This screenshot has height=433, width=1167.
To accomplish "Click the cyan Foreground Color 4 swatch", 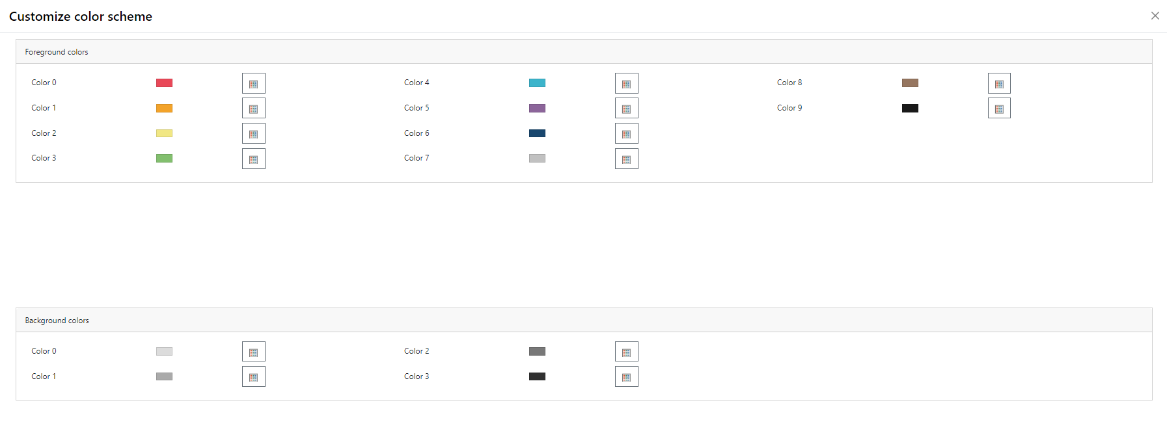I will click(537, 83).
